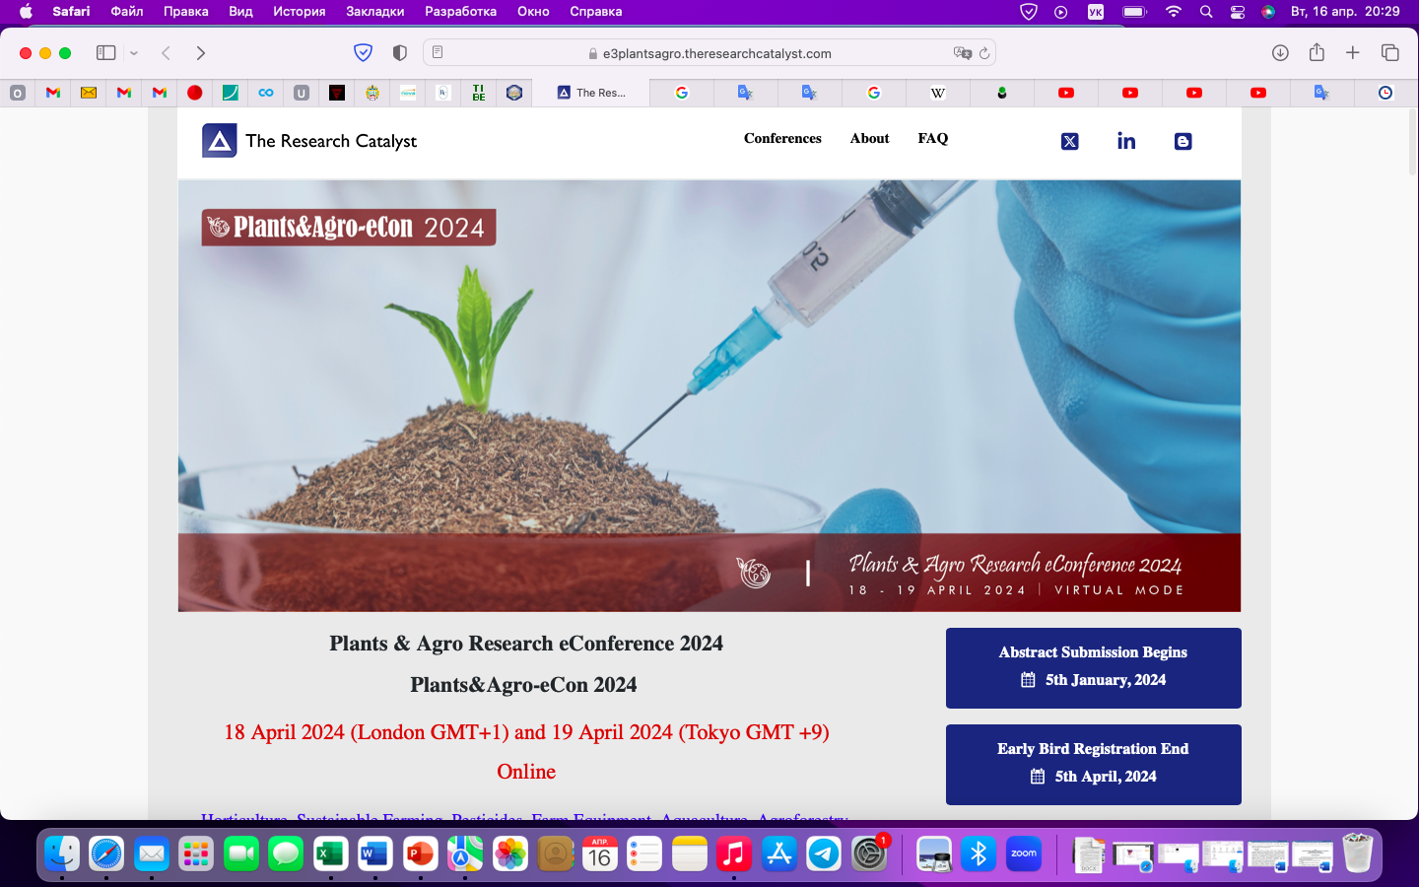1419x887 pixels.
Task: Click The Research Catalyst site title
Action: tap(331, 141)
